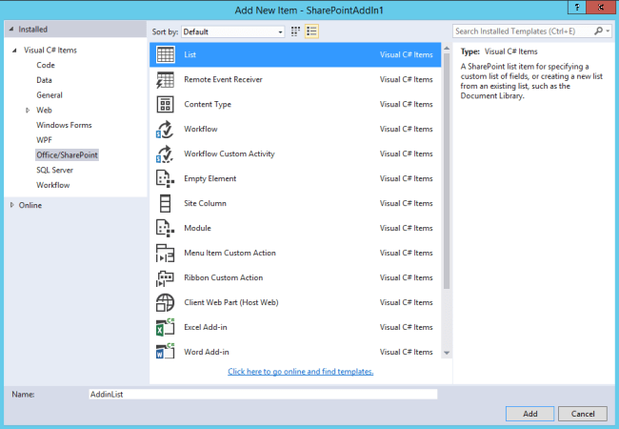Click the Word Add-in icon
This screenshot has width=619, height=429.
coord(165,351)
